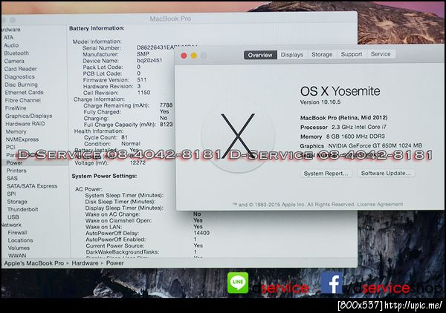Select Disc Burning in the sidebar
The image size is (446, 313).
21,85
